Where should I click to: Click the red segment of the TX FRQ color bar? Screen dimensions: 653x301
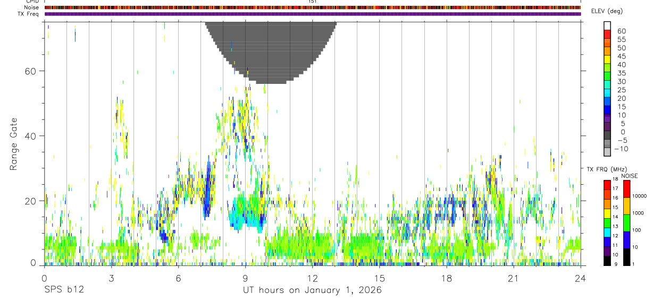pos(607,185)
